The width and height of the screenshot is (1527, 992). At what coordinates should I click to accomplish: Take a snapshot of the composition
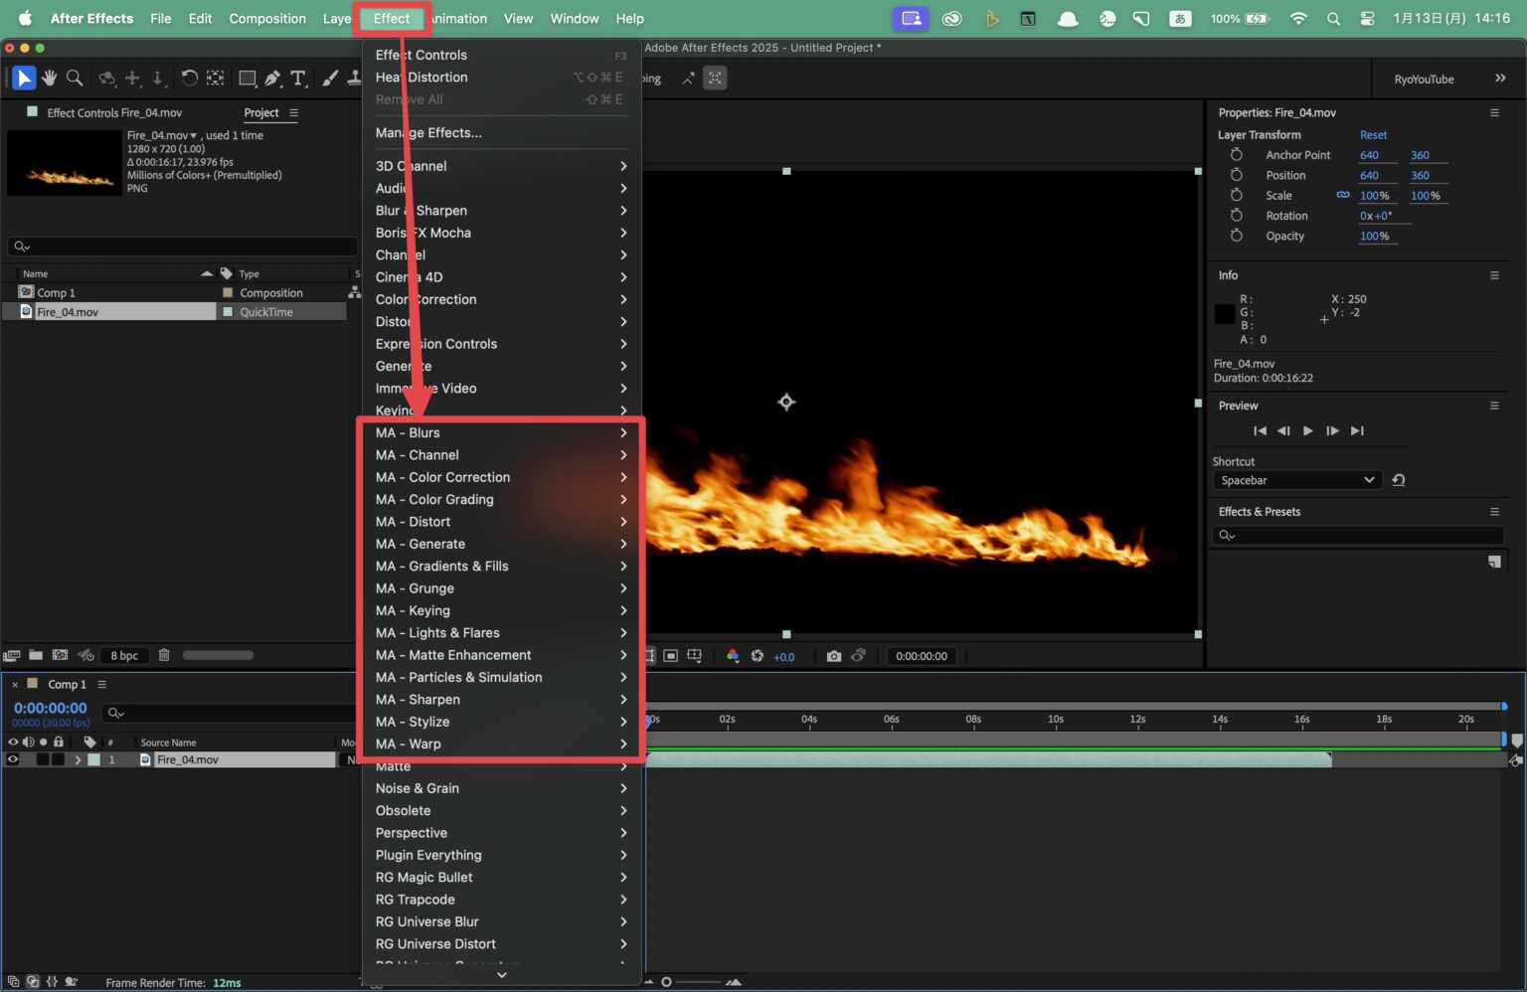tap(835, 656)
